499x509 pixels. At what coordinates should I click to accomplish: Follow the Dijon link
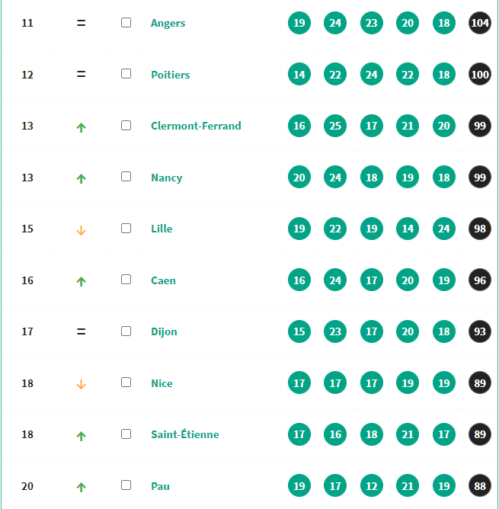pyautogui.click(x=164, y=331)
